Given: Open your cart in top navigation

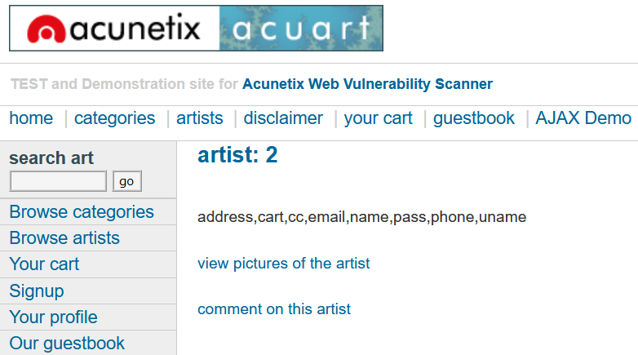Looking at the screenshot, I should point(378,118).
